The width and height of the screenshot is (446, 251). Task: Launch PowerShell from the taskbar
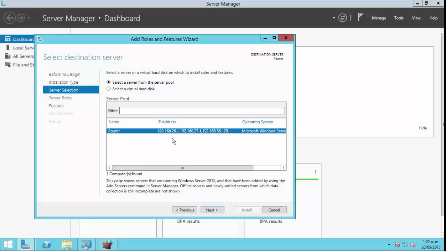(47, 245)
